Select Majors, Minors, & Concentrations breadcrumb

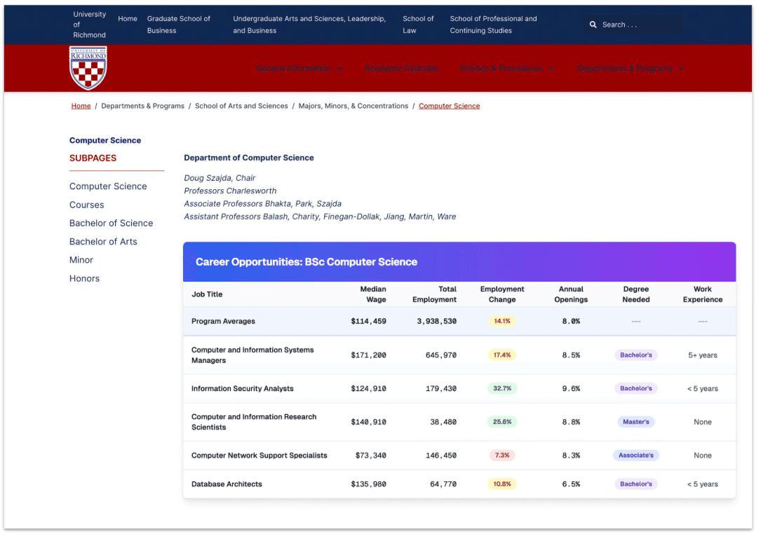[x=353, y=106]
